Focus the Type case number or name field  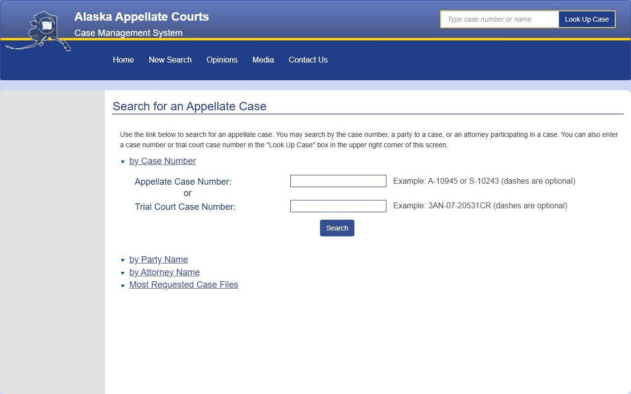click(500, 19)
